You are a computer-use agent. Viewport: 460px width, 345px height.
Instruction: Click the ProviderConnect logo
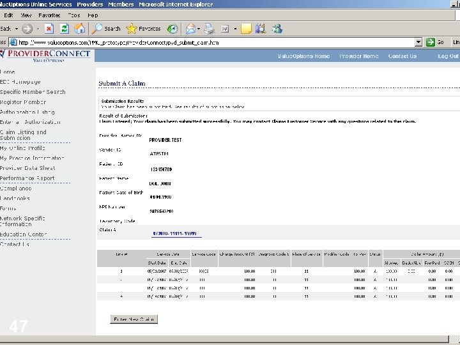click(45, 56)
